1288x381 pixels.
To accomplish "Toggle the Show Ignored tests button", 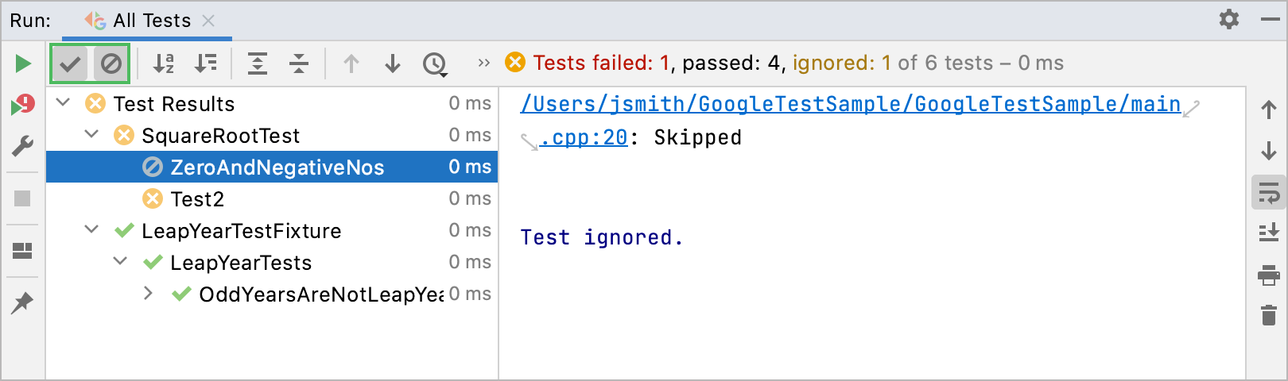I will [x=111, y=63].
